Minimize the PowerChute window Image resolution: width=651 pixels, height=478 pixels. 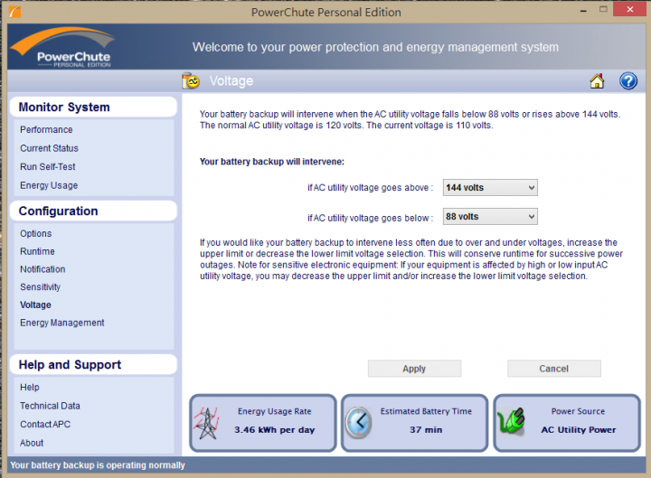583,10
